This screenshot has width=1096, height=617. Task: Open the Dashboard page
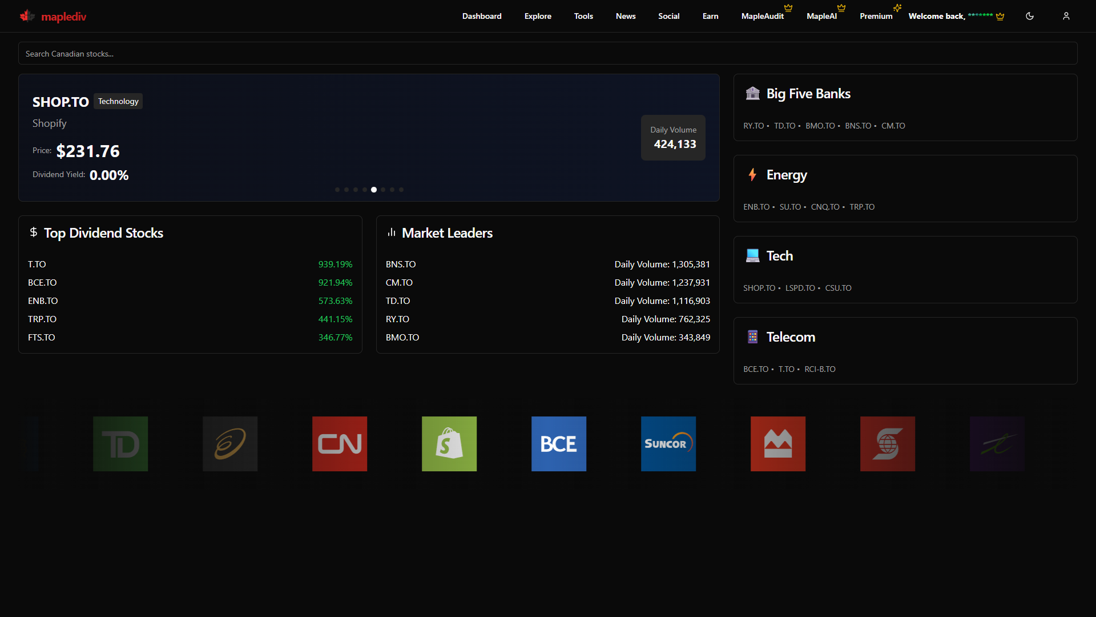pos(481,16)
